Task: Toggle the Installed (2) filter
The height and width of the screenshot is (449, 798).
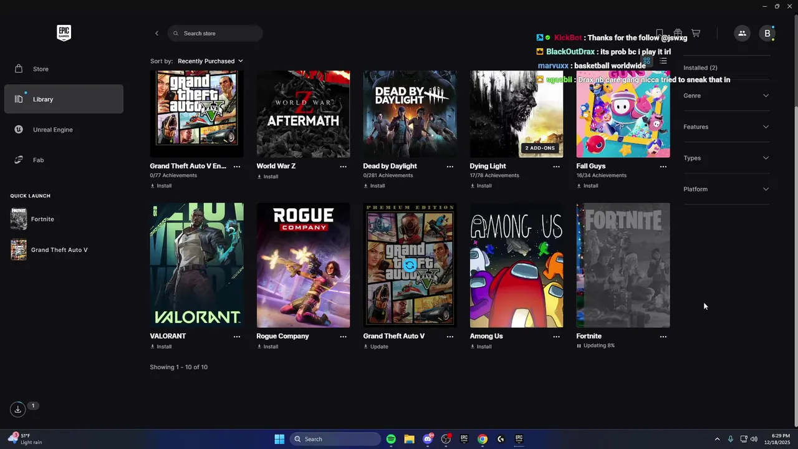Action: (x=700, y=67)
